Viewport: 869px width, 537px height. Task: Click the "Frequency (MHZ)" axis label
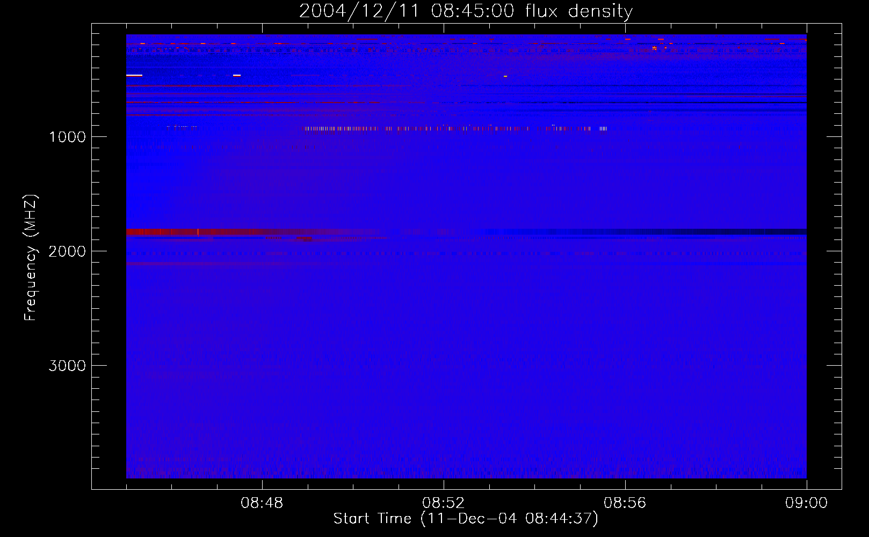pyautogui.click(x=31, y=258)
